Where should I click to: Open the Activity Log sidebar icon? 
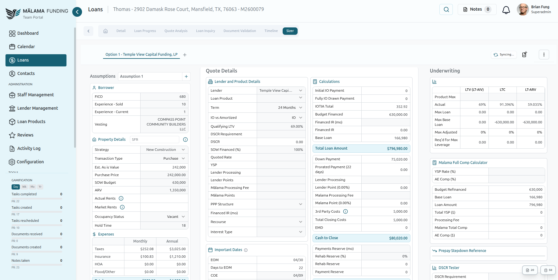click(12, 148)
